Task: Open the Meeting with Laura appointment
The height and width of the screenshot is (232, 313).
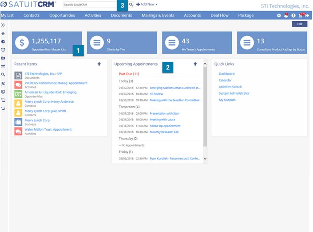Action: coord(162,120)
